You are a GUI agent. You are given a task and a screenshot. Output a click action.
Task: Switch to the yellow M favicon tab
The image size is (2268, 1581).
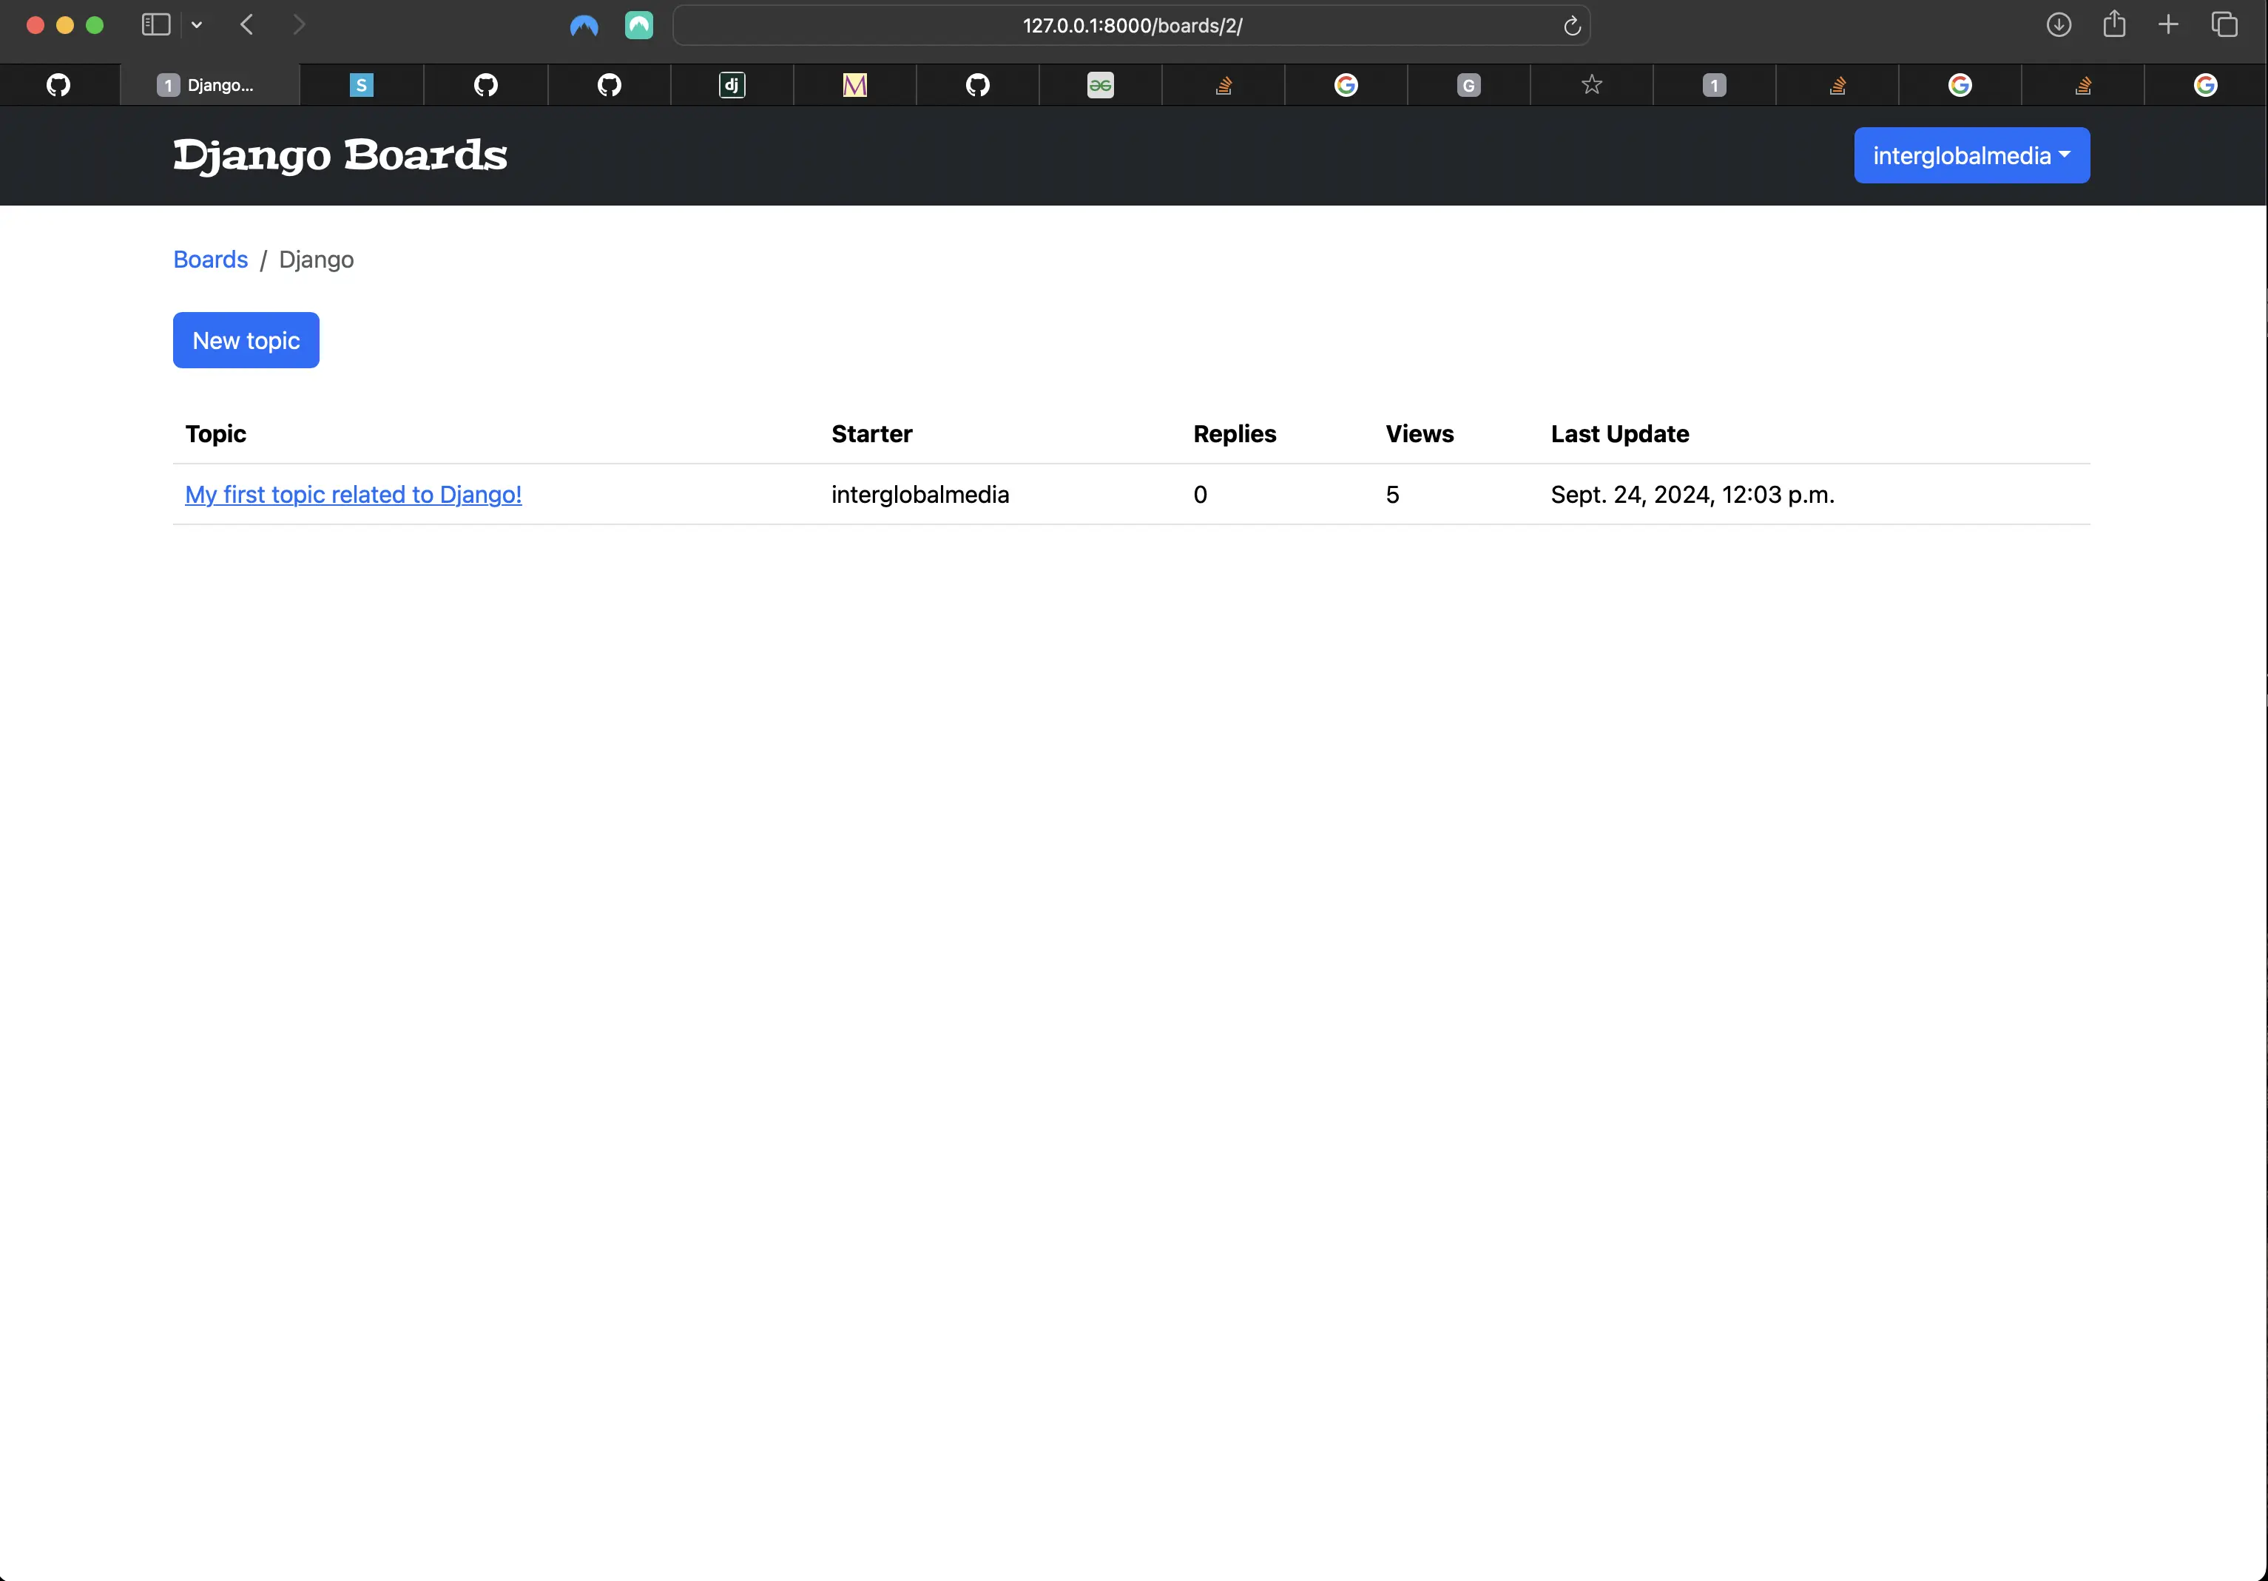click(854, 85)
